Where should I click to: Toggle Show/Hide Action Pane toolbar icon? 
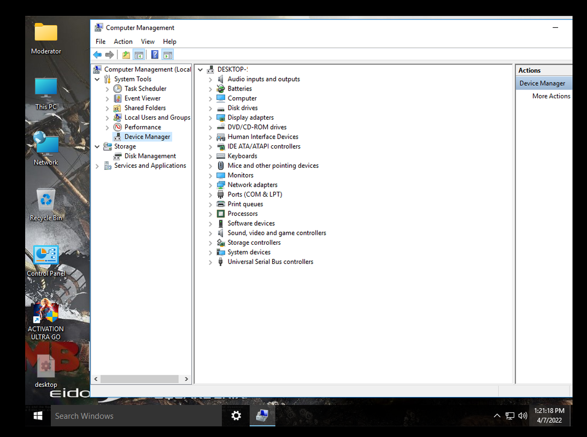[x=168, y=55]
